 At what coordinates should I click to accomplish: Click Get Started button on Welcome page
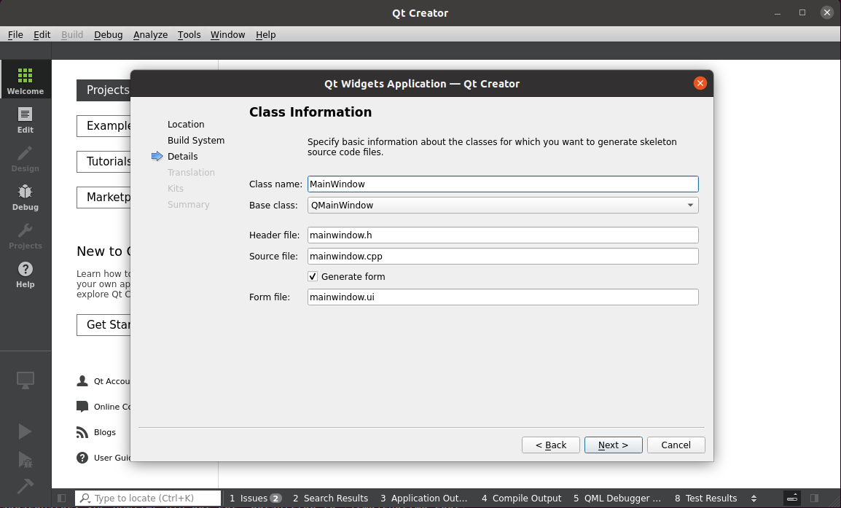click(x=103, y=324)
